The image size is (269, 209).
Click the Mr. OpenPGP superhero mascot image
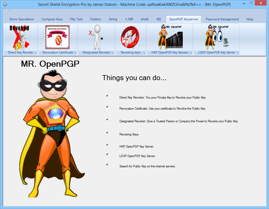52,133
